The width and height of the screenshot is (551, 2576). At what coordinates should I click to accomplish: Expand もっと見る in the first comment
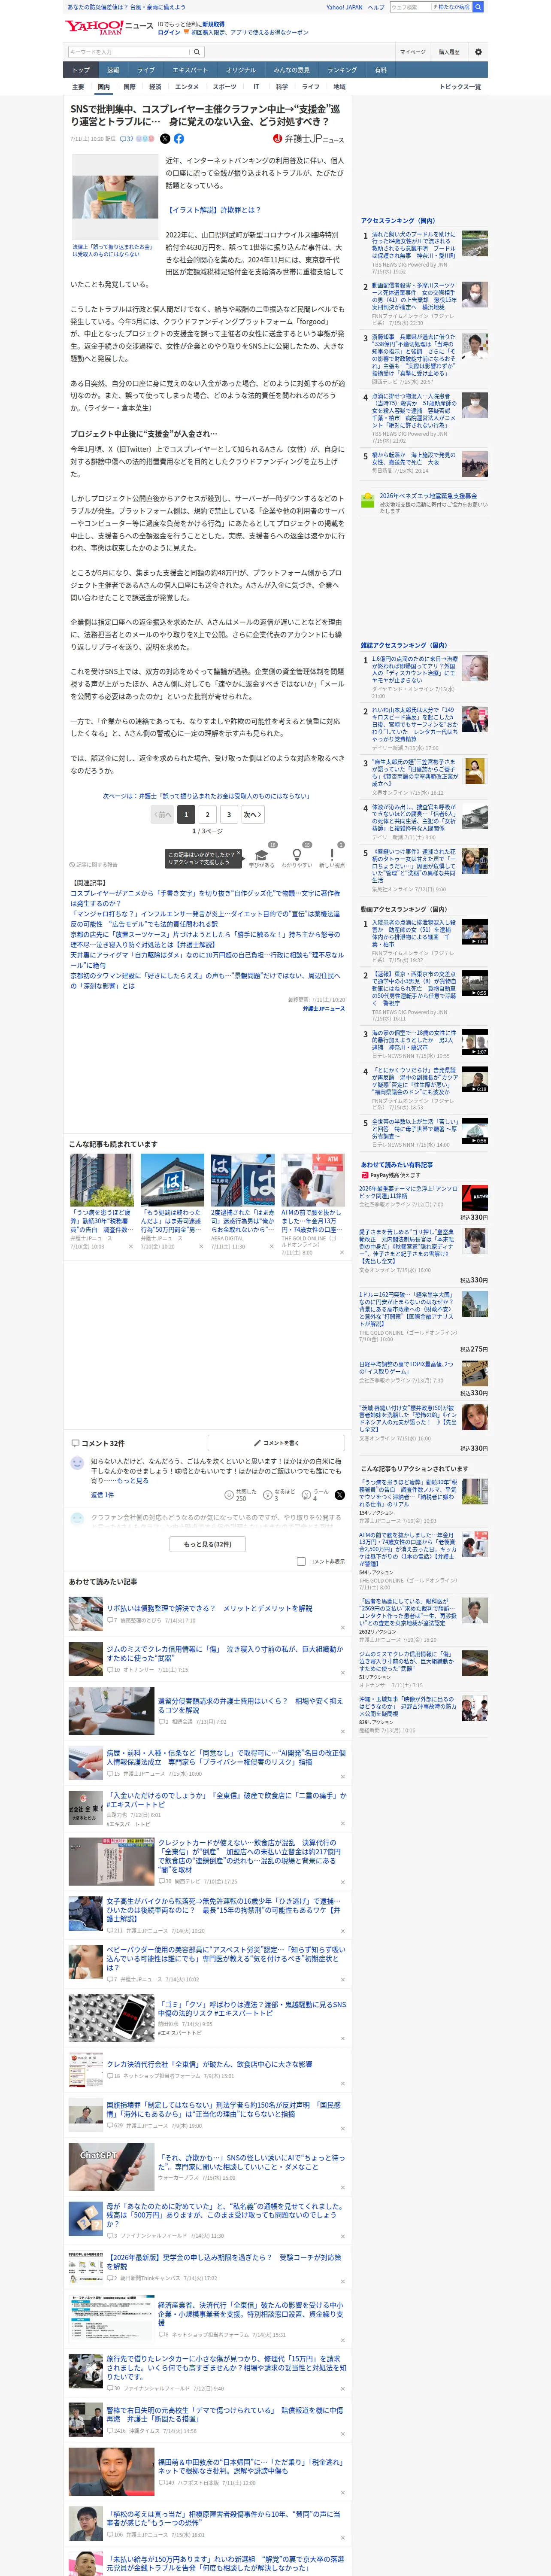(134, 1481)
